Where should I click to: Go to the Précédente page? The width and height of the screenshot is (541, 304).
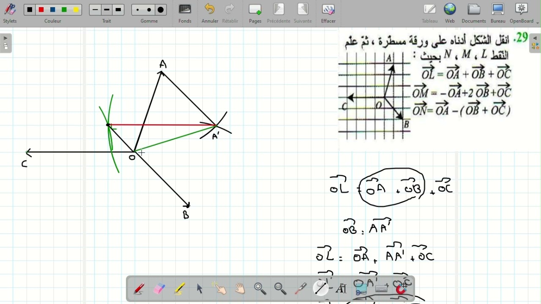(x=279, y=14)
